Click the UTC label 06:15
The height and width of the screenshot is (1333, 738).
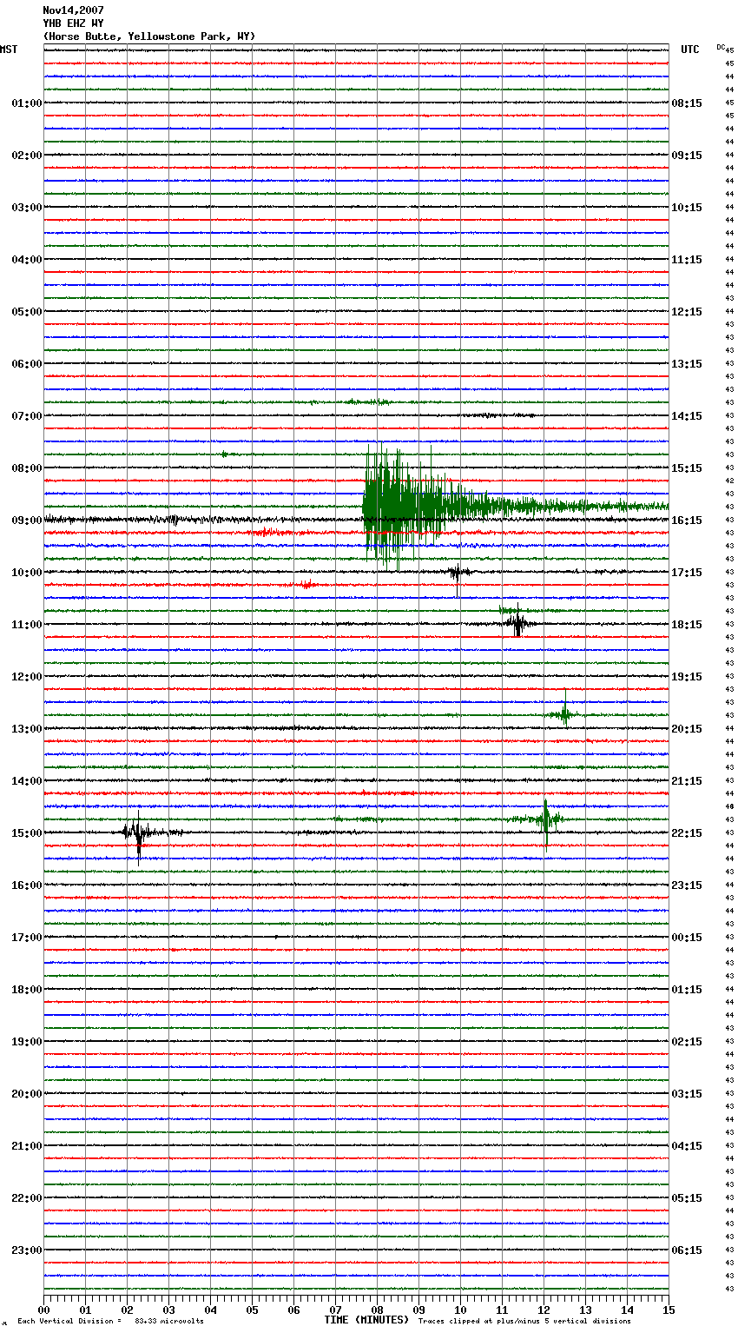pos(687,1250)
